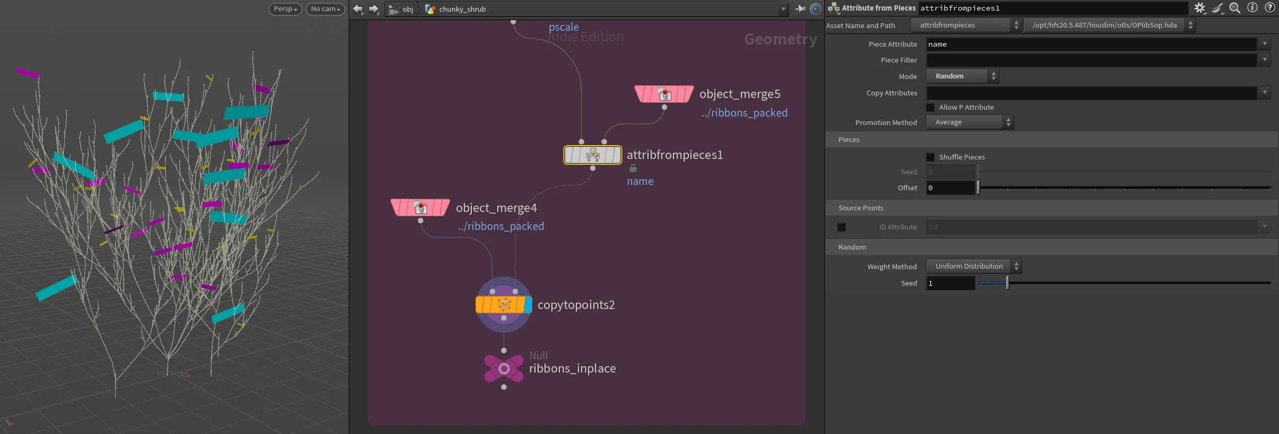Image resolution: width=1279 pixels, height=434 pixels.
Task: Click the Random section header
Action: (1051, 247)
